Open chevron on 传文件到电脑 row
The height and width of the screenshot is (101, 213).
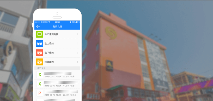(x=78, y=34)
